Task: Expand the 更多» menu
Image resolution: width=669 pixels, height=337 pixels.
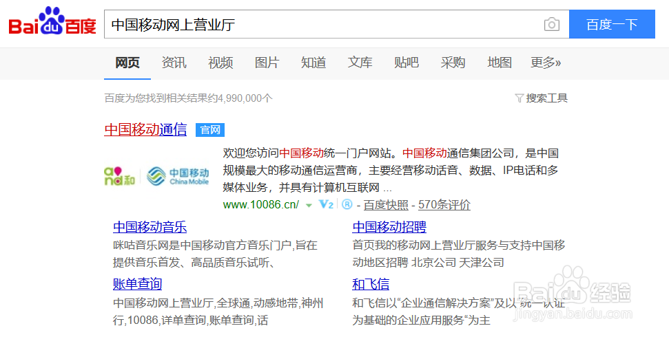Action: pyautogui.click(x=546, y=63)
